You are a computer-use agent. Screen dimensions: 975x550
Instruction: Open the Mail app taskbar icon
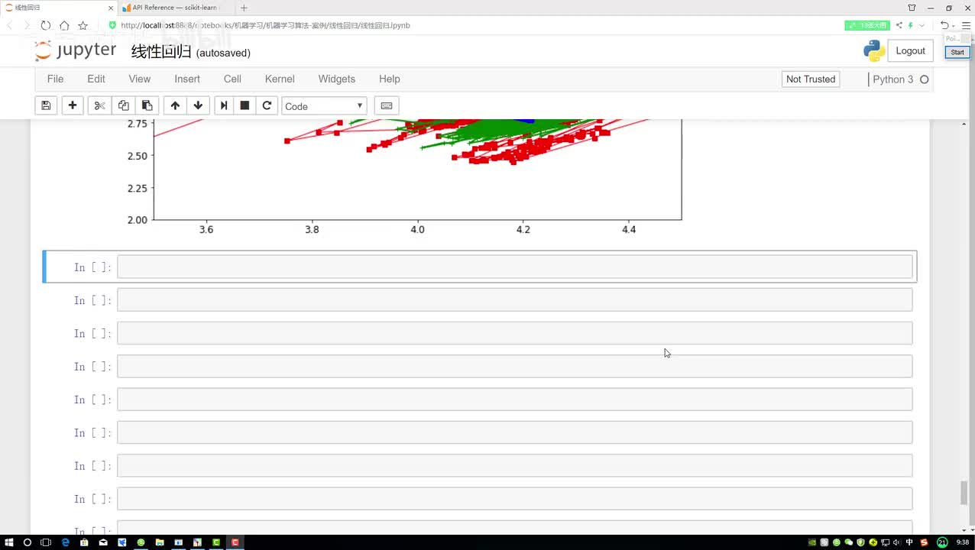point(103,542)
